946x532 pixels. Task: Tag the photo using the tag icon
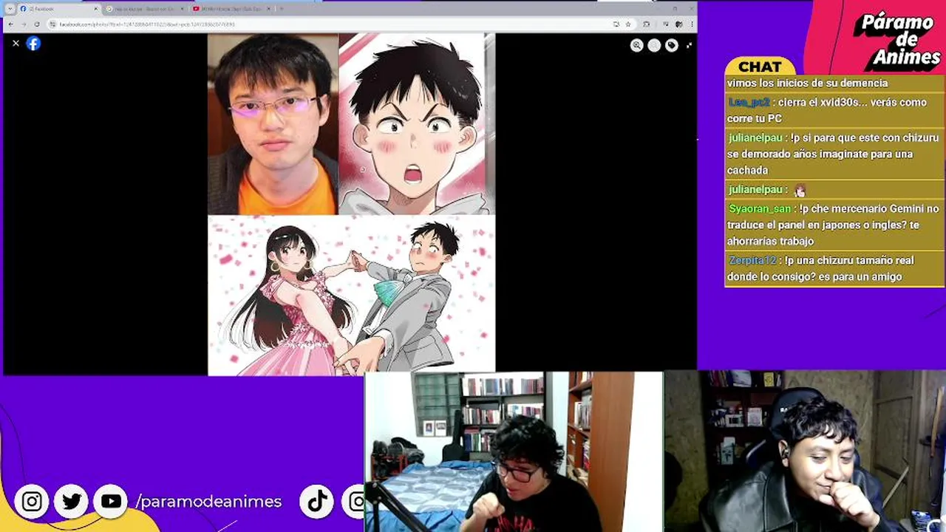tap(671, 45)
